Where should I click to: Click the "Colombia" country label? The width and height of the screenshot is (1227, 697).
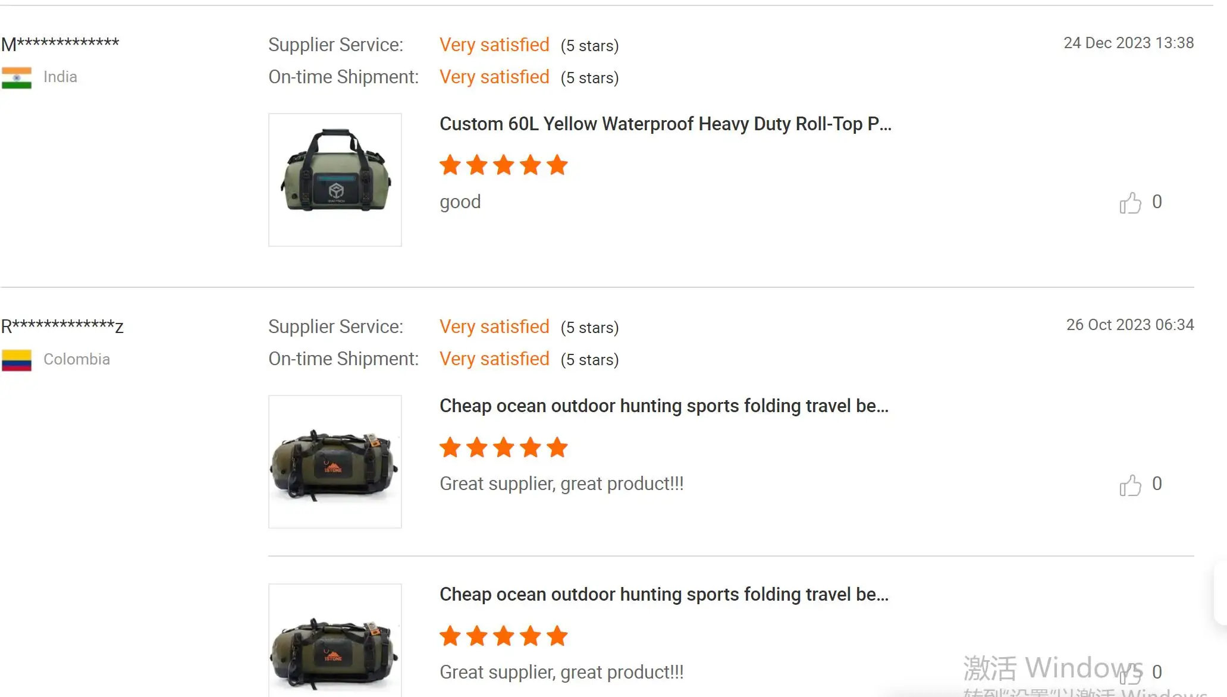77,359
